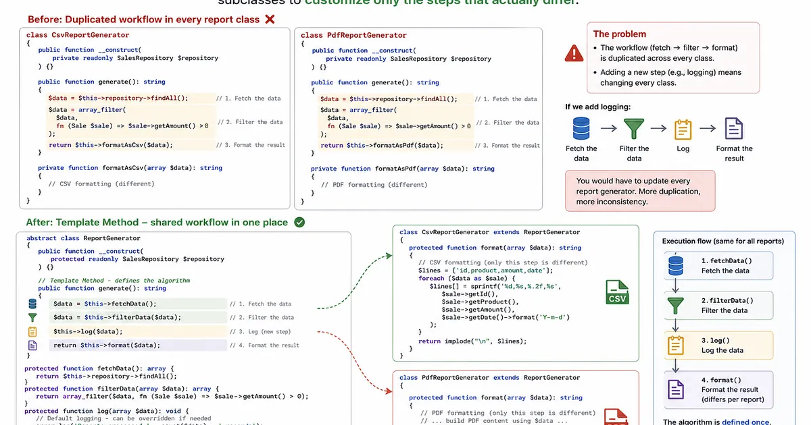Click the '$data = $this->fetchData();' line

pos(105,304)
